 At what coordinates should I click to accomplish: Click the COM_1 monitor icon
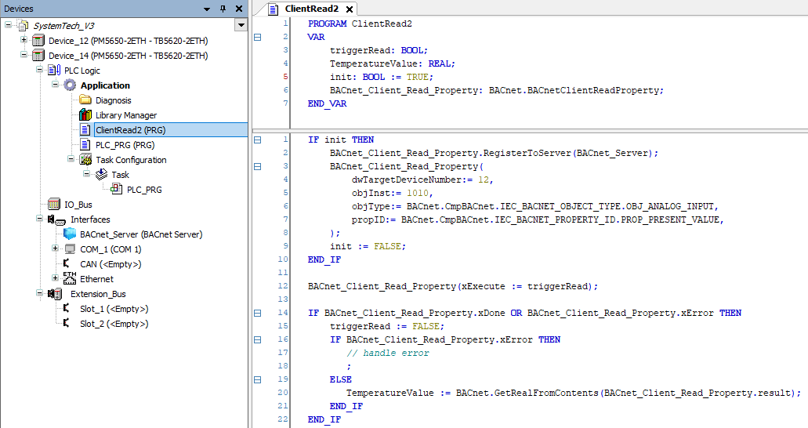(x=70, y=249)
